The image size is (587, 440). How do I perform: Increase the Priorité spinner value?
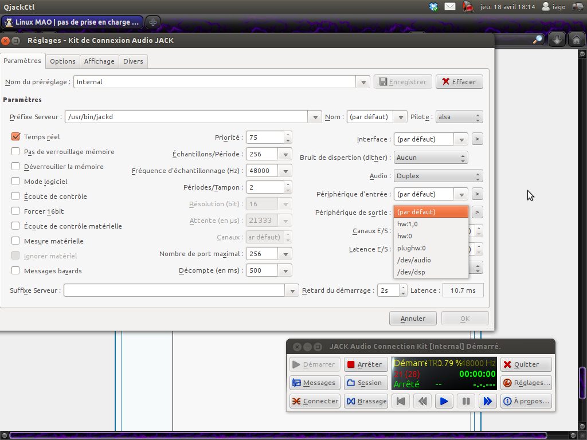coord(288,135)
